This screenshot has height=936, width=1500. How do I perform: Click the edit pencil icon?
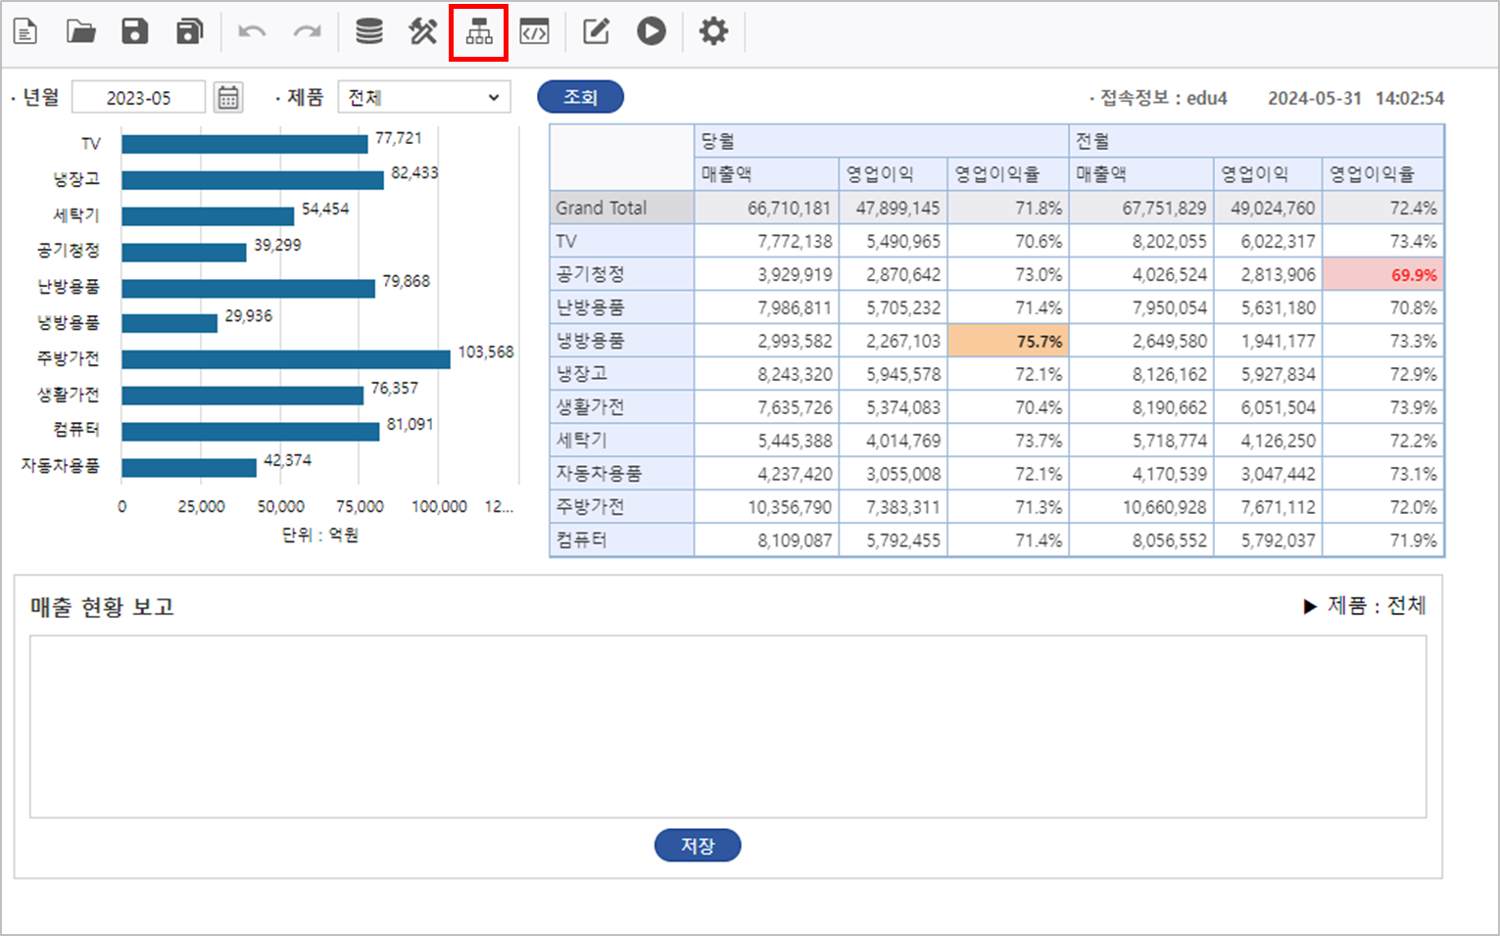[x=596, y=31]
